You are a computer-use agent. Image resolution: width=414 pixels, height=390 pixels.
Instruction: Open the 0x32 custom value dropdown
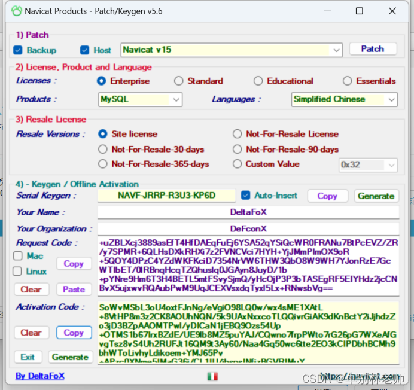[x=368, y=165]
